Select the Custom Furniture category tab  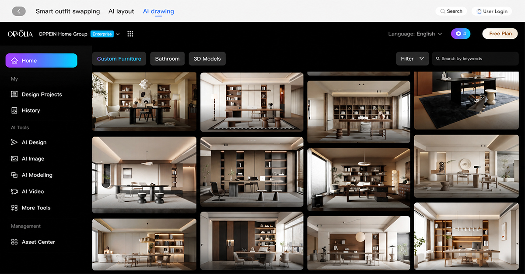119,58
